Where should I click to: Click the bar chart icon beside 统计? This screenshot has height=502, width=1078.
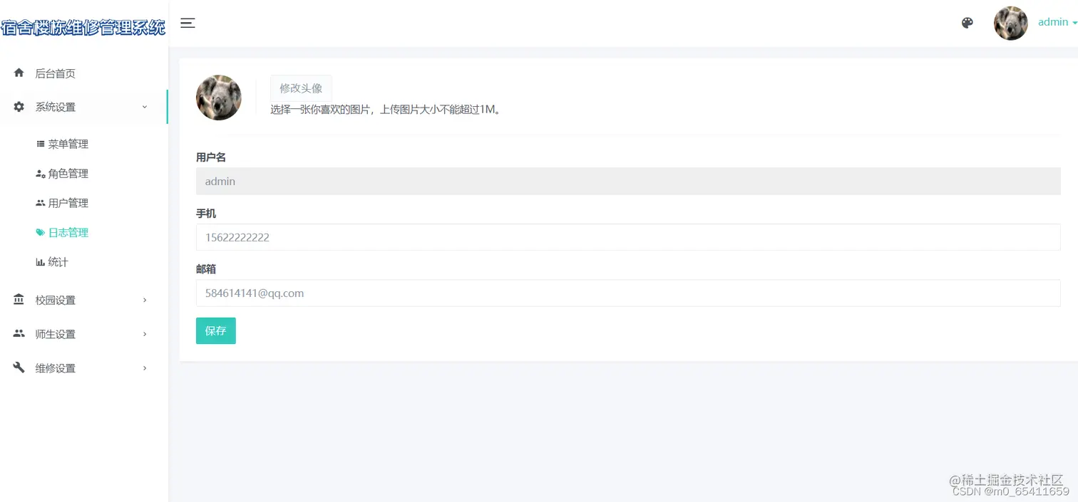point(41,262)
